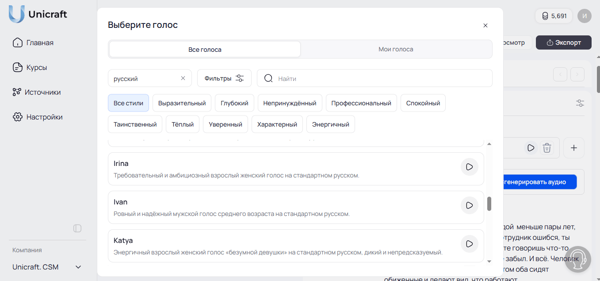This screenshot has width=600, height=281.
Task: Filter by Характерный style
Action: click(x=277, y=124)
